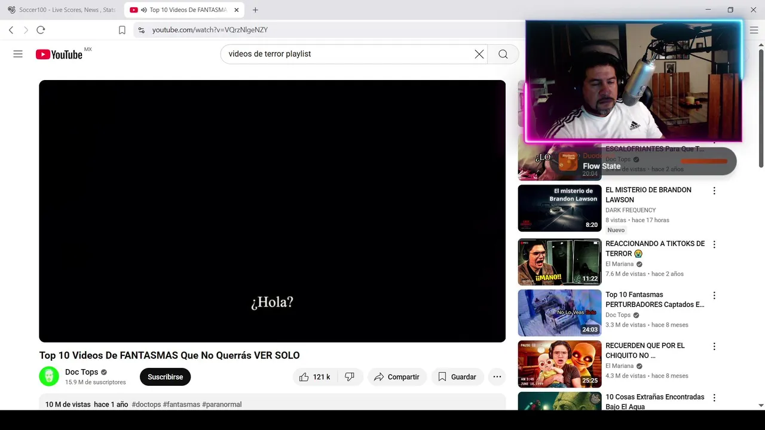Click the #paranormal hashtag
765x430 pixels.
[222, 404]
